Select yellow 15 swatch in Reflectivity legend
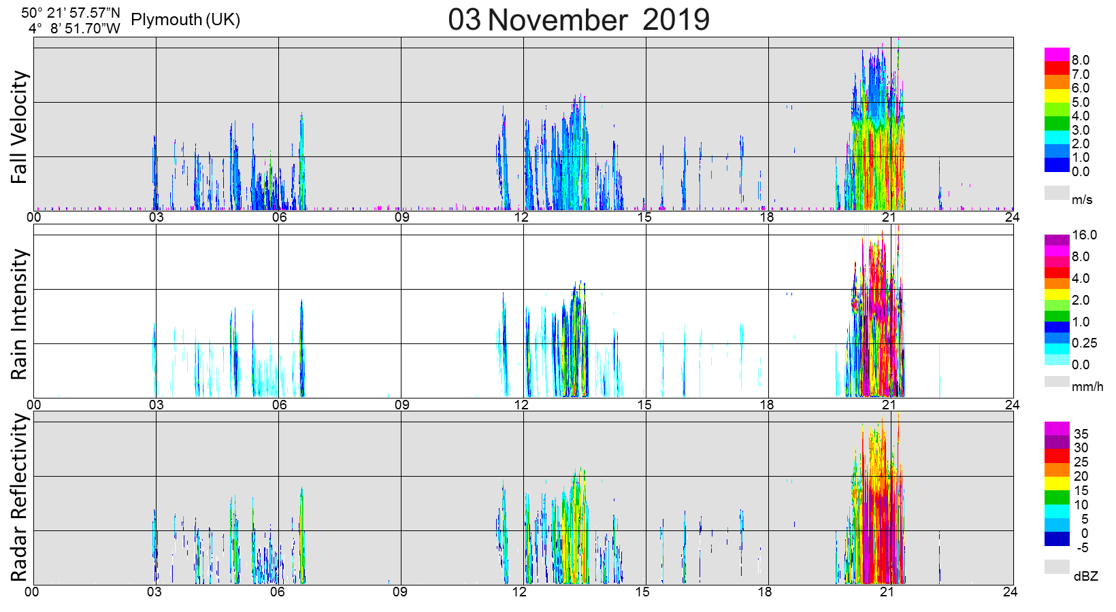Image resolution: width=1116 pixels, height=612 pixels. (1057, 483)
